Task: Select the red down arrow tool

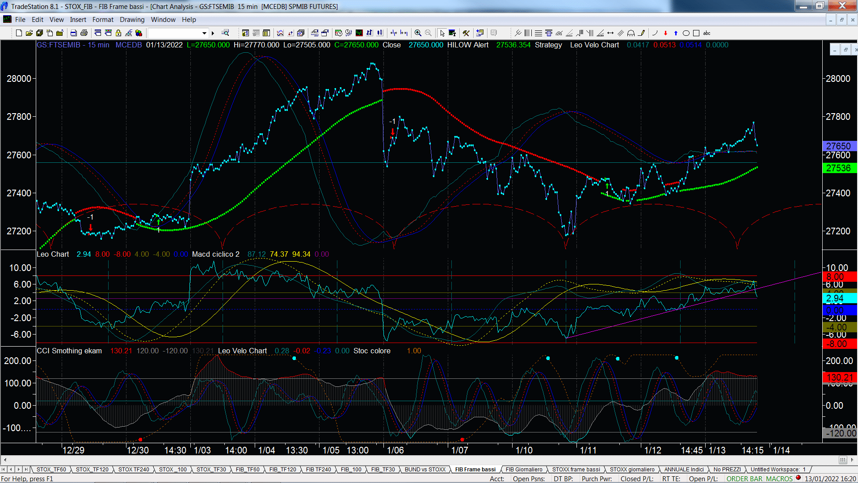Action: point(665,33)
